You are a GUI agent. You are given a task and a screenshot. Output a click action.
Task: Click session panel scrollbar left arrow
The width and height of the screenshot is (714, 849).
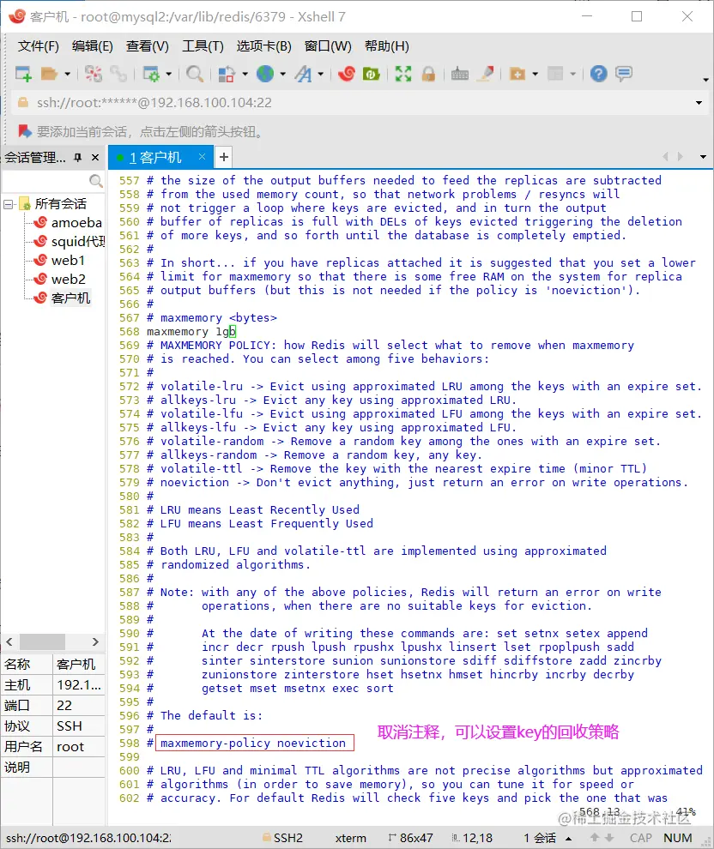click(9, 641)
